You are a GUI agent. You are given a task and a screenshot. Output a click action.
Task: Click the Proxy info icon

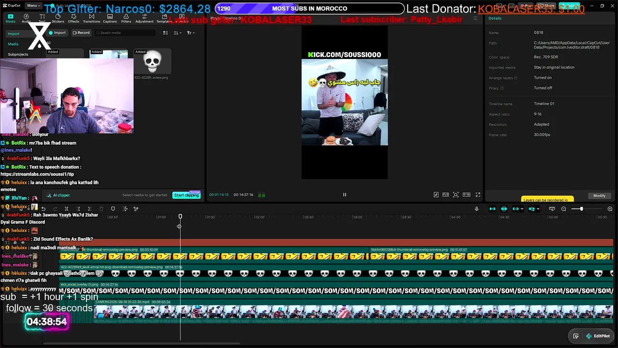pos(502,88)
